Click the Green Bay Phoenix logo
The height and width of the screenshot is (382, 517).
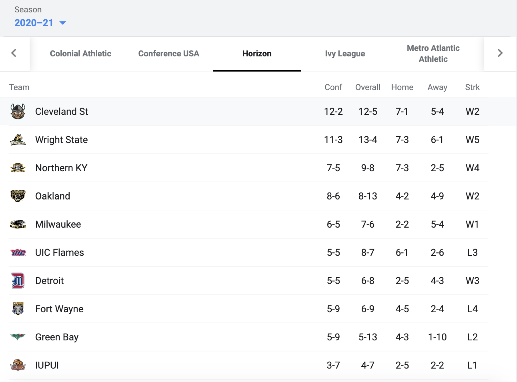[18, 337]
